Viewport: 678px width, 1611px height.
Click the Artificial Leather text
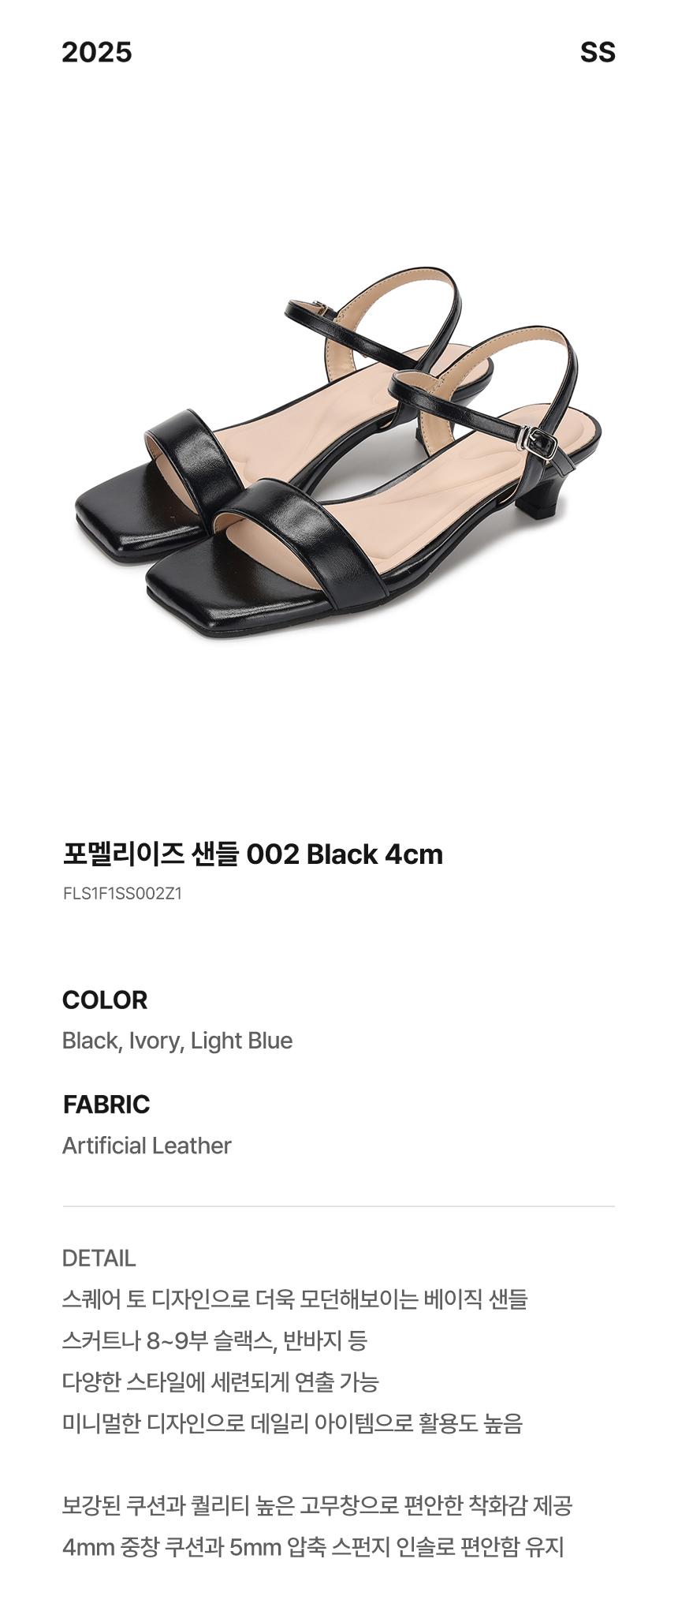(147, 1146)
